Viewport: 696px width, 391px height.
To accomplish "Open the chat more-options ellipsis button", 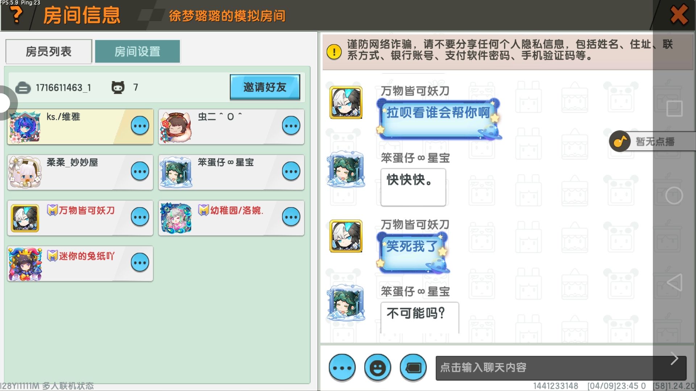I will point(342,368).
